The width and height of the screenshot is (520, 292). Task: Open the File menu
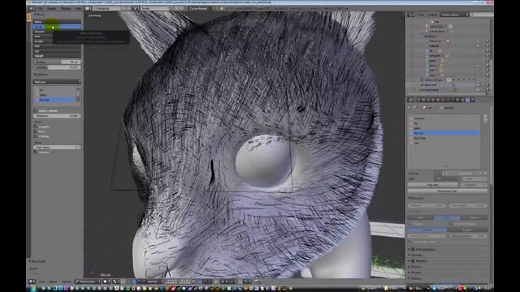[x=41, y=8]
